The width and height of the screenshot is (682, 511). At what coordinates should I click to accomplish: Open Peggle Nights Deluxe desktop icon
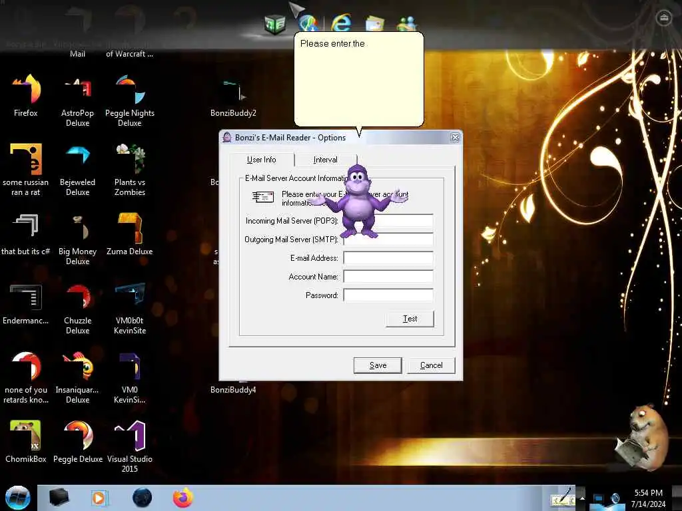pyautogui.click(x=130, y=101)
